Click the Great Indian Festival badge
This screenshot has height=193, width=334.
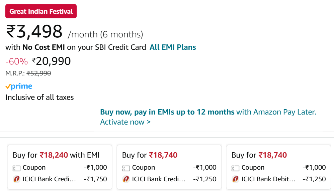click(41, 11)
